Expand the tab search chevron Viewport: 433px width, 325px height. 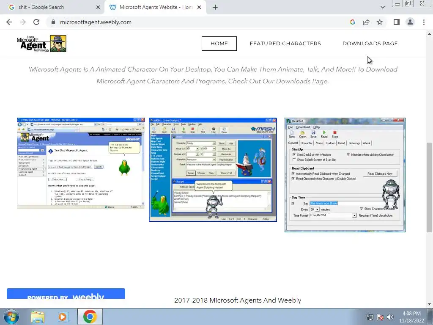[x=382, y=7]
